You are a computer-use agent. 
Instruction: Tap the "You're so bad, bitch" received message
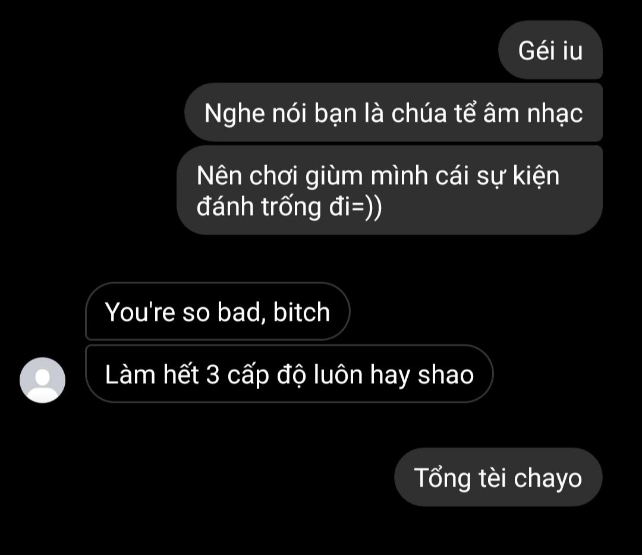(218, 311)
